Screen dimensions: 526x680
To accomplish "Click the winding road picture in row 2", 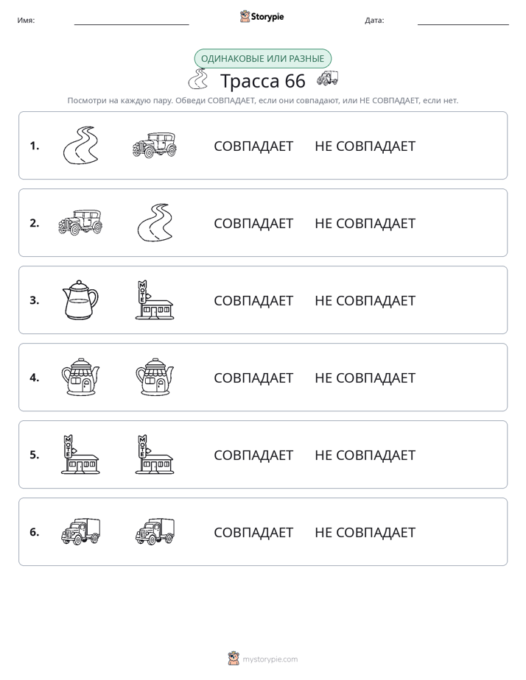I will coord(155,222).
